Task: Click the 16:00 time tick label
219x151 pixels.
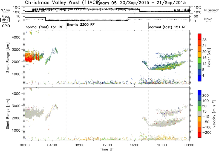Action: tap(134, 145)
